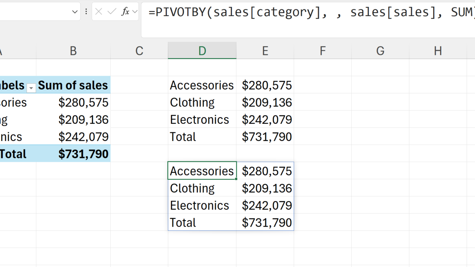Open the Row Labels filter dropdown
This screenshot has width=475, height=267.
[32, 88]
